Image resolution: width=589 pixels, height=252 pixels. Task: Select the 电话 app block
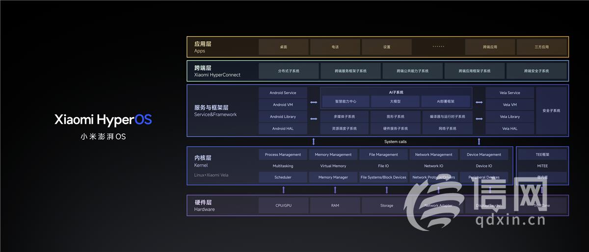(x=335, y=47)
